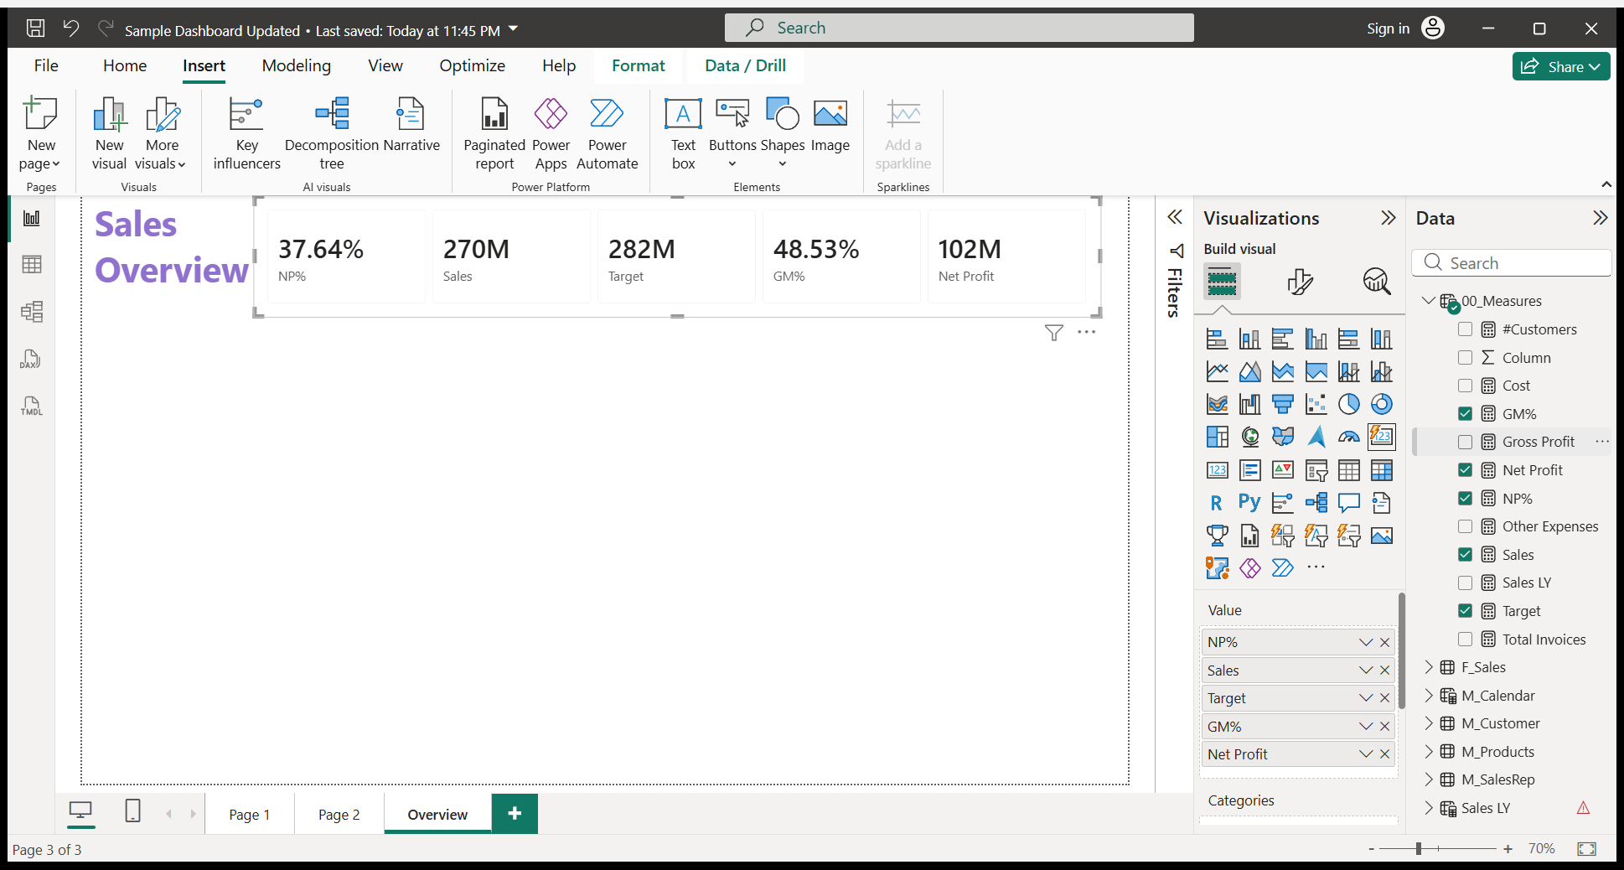Click the filter icon below the card visual
This screenshot has height=870, width=1624.
coord(1053,333)
